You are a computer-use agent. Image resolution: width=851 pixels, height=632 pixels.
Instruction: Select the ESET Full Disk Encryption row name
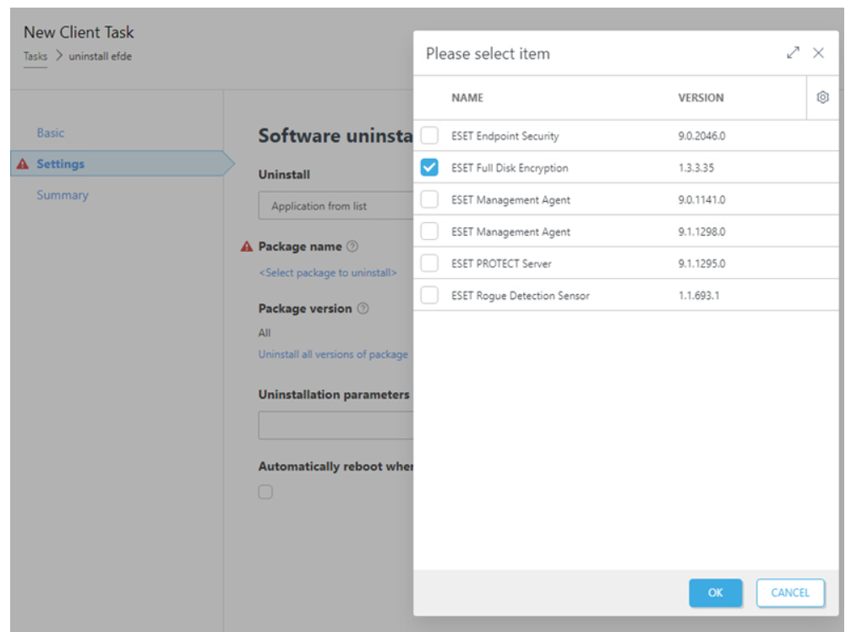510,168
